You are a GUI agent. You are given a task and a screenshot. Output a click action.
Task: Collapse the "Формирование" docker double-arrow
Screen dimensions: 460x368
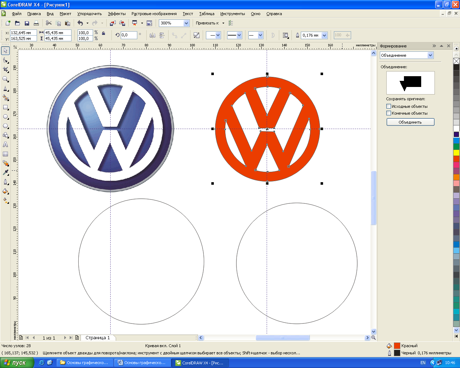pos(434,46)
